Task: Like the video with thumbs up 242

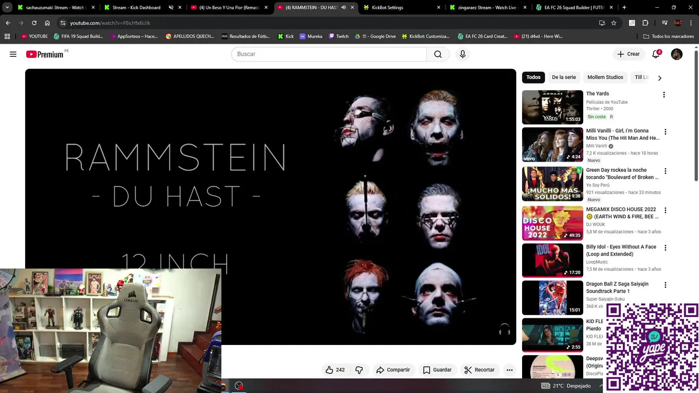Action: click(x=335, y=370)
